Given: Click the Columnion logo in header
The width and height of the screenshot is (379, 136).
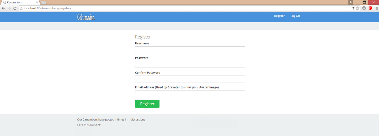Looking at the screenshot, I should coord(86,17).
